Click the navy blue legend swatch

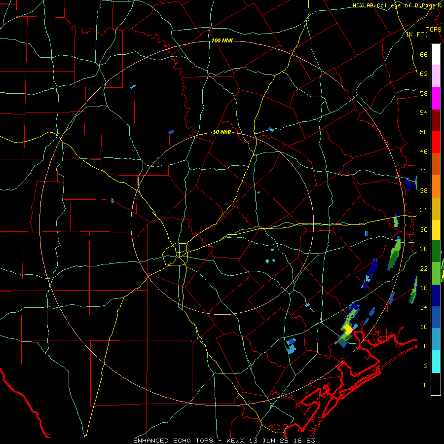click(x=436, y=296)
